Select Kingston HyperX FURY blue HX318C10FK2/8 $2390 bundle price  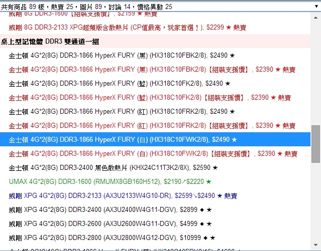(x=155, y=97)
